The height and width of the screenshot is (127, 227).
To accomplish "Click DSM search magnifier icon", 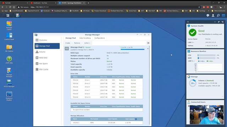I will click(218, 16).
